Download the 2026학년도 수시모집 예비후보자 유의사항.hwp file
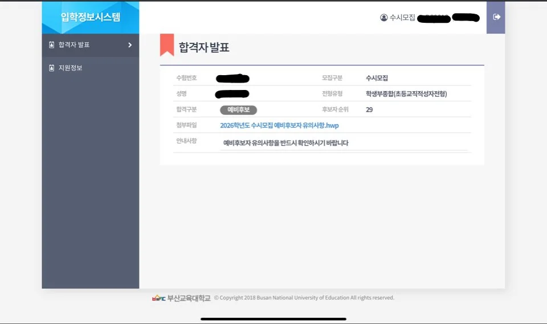This screenshot has height=324, width=547. pos(279,125)
